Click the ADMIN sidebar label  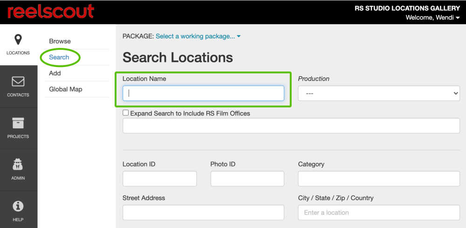[18, 178]
